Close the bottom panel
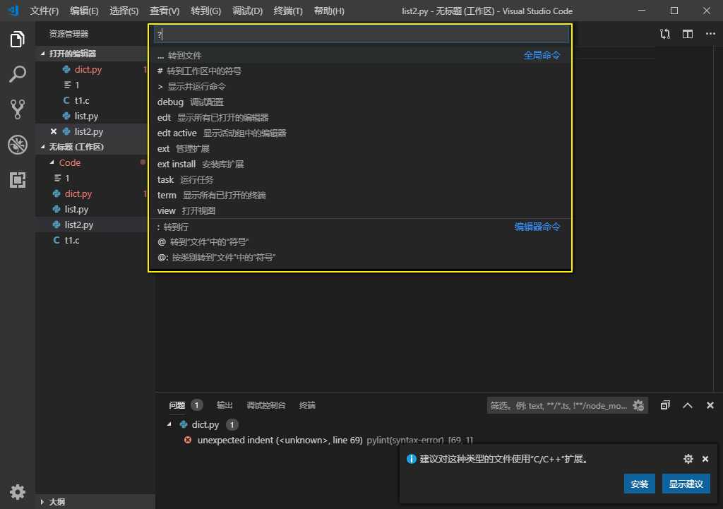The height and width of the screenshot is (509, 723). tap(710, 405)
